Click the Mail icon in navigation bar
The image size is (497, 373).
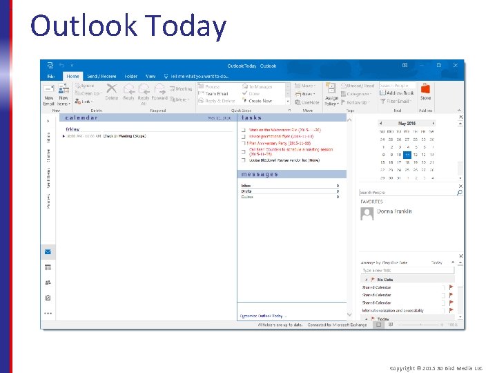tap(48, 252)
